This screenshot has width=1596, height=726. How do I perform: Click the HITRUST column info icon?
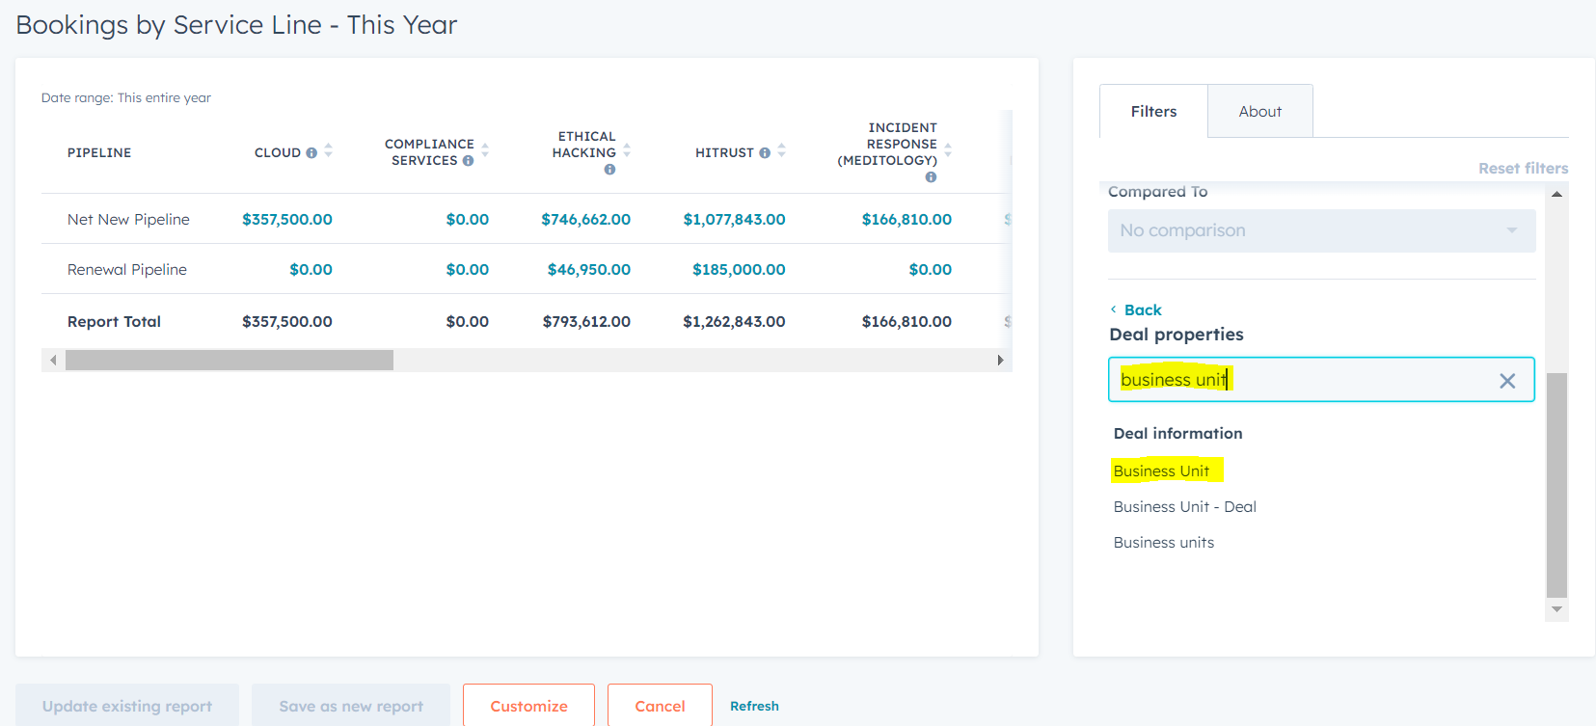point(765,153)
